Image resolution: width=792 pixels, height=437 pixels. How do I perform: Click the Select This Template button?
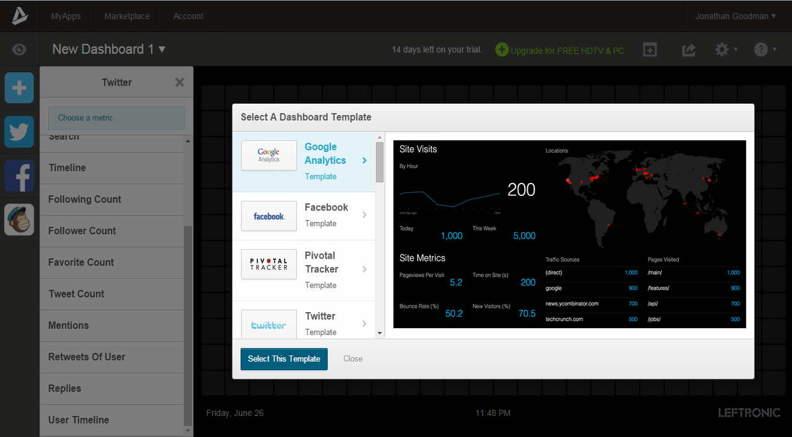click(283, 359)
